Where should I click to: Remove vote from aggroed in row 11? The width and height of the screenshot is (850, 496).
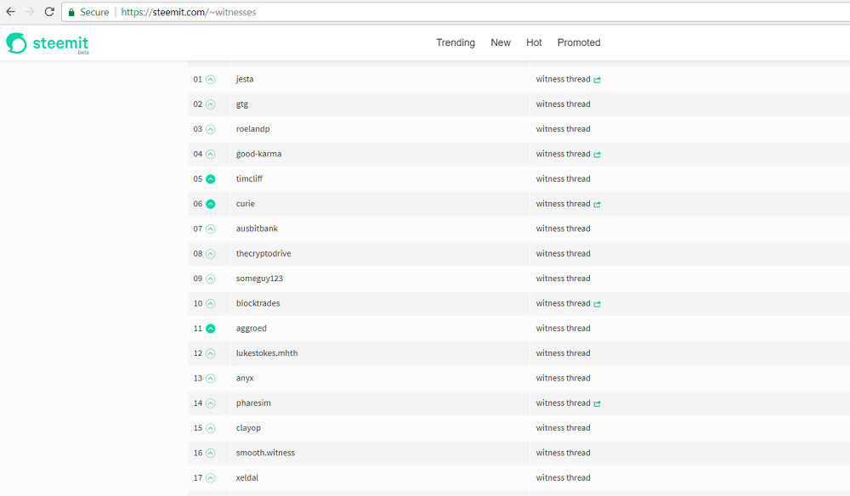click(x=211, y=329)
